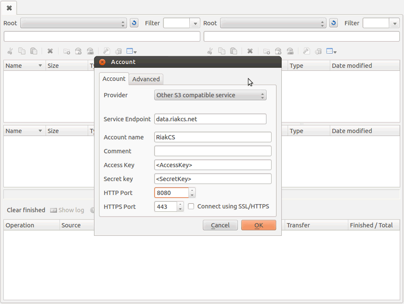Open the right pane Filter dropdown
Image resolution: width=404 pixels, height=304 pixels.
click(395, 22)
